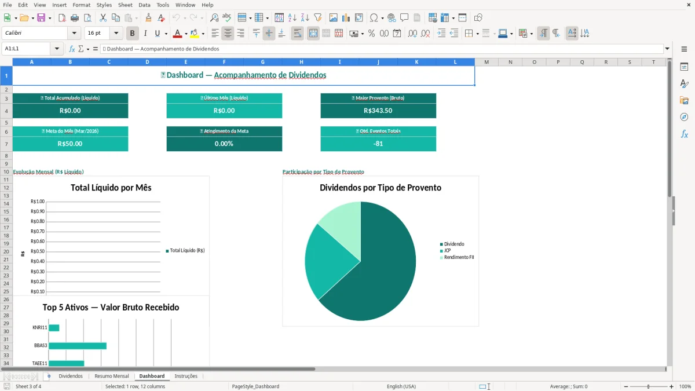Click column header A

tap(32, 62)
